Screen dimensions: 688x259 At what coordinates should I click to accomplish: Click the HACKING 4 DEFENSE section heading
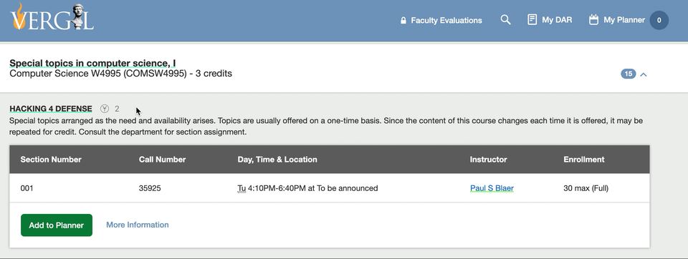(51, 109)
